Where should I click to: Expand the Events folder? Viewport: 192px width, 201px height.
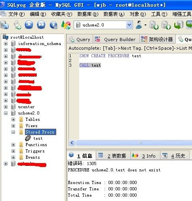(13, 157)
